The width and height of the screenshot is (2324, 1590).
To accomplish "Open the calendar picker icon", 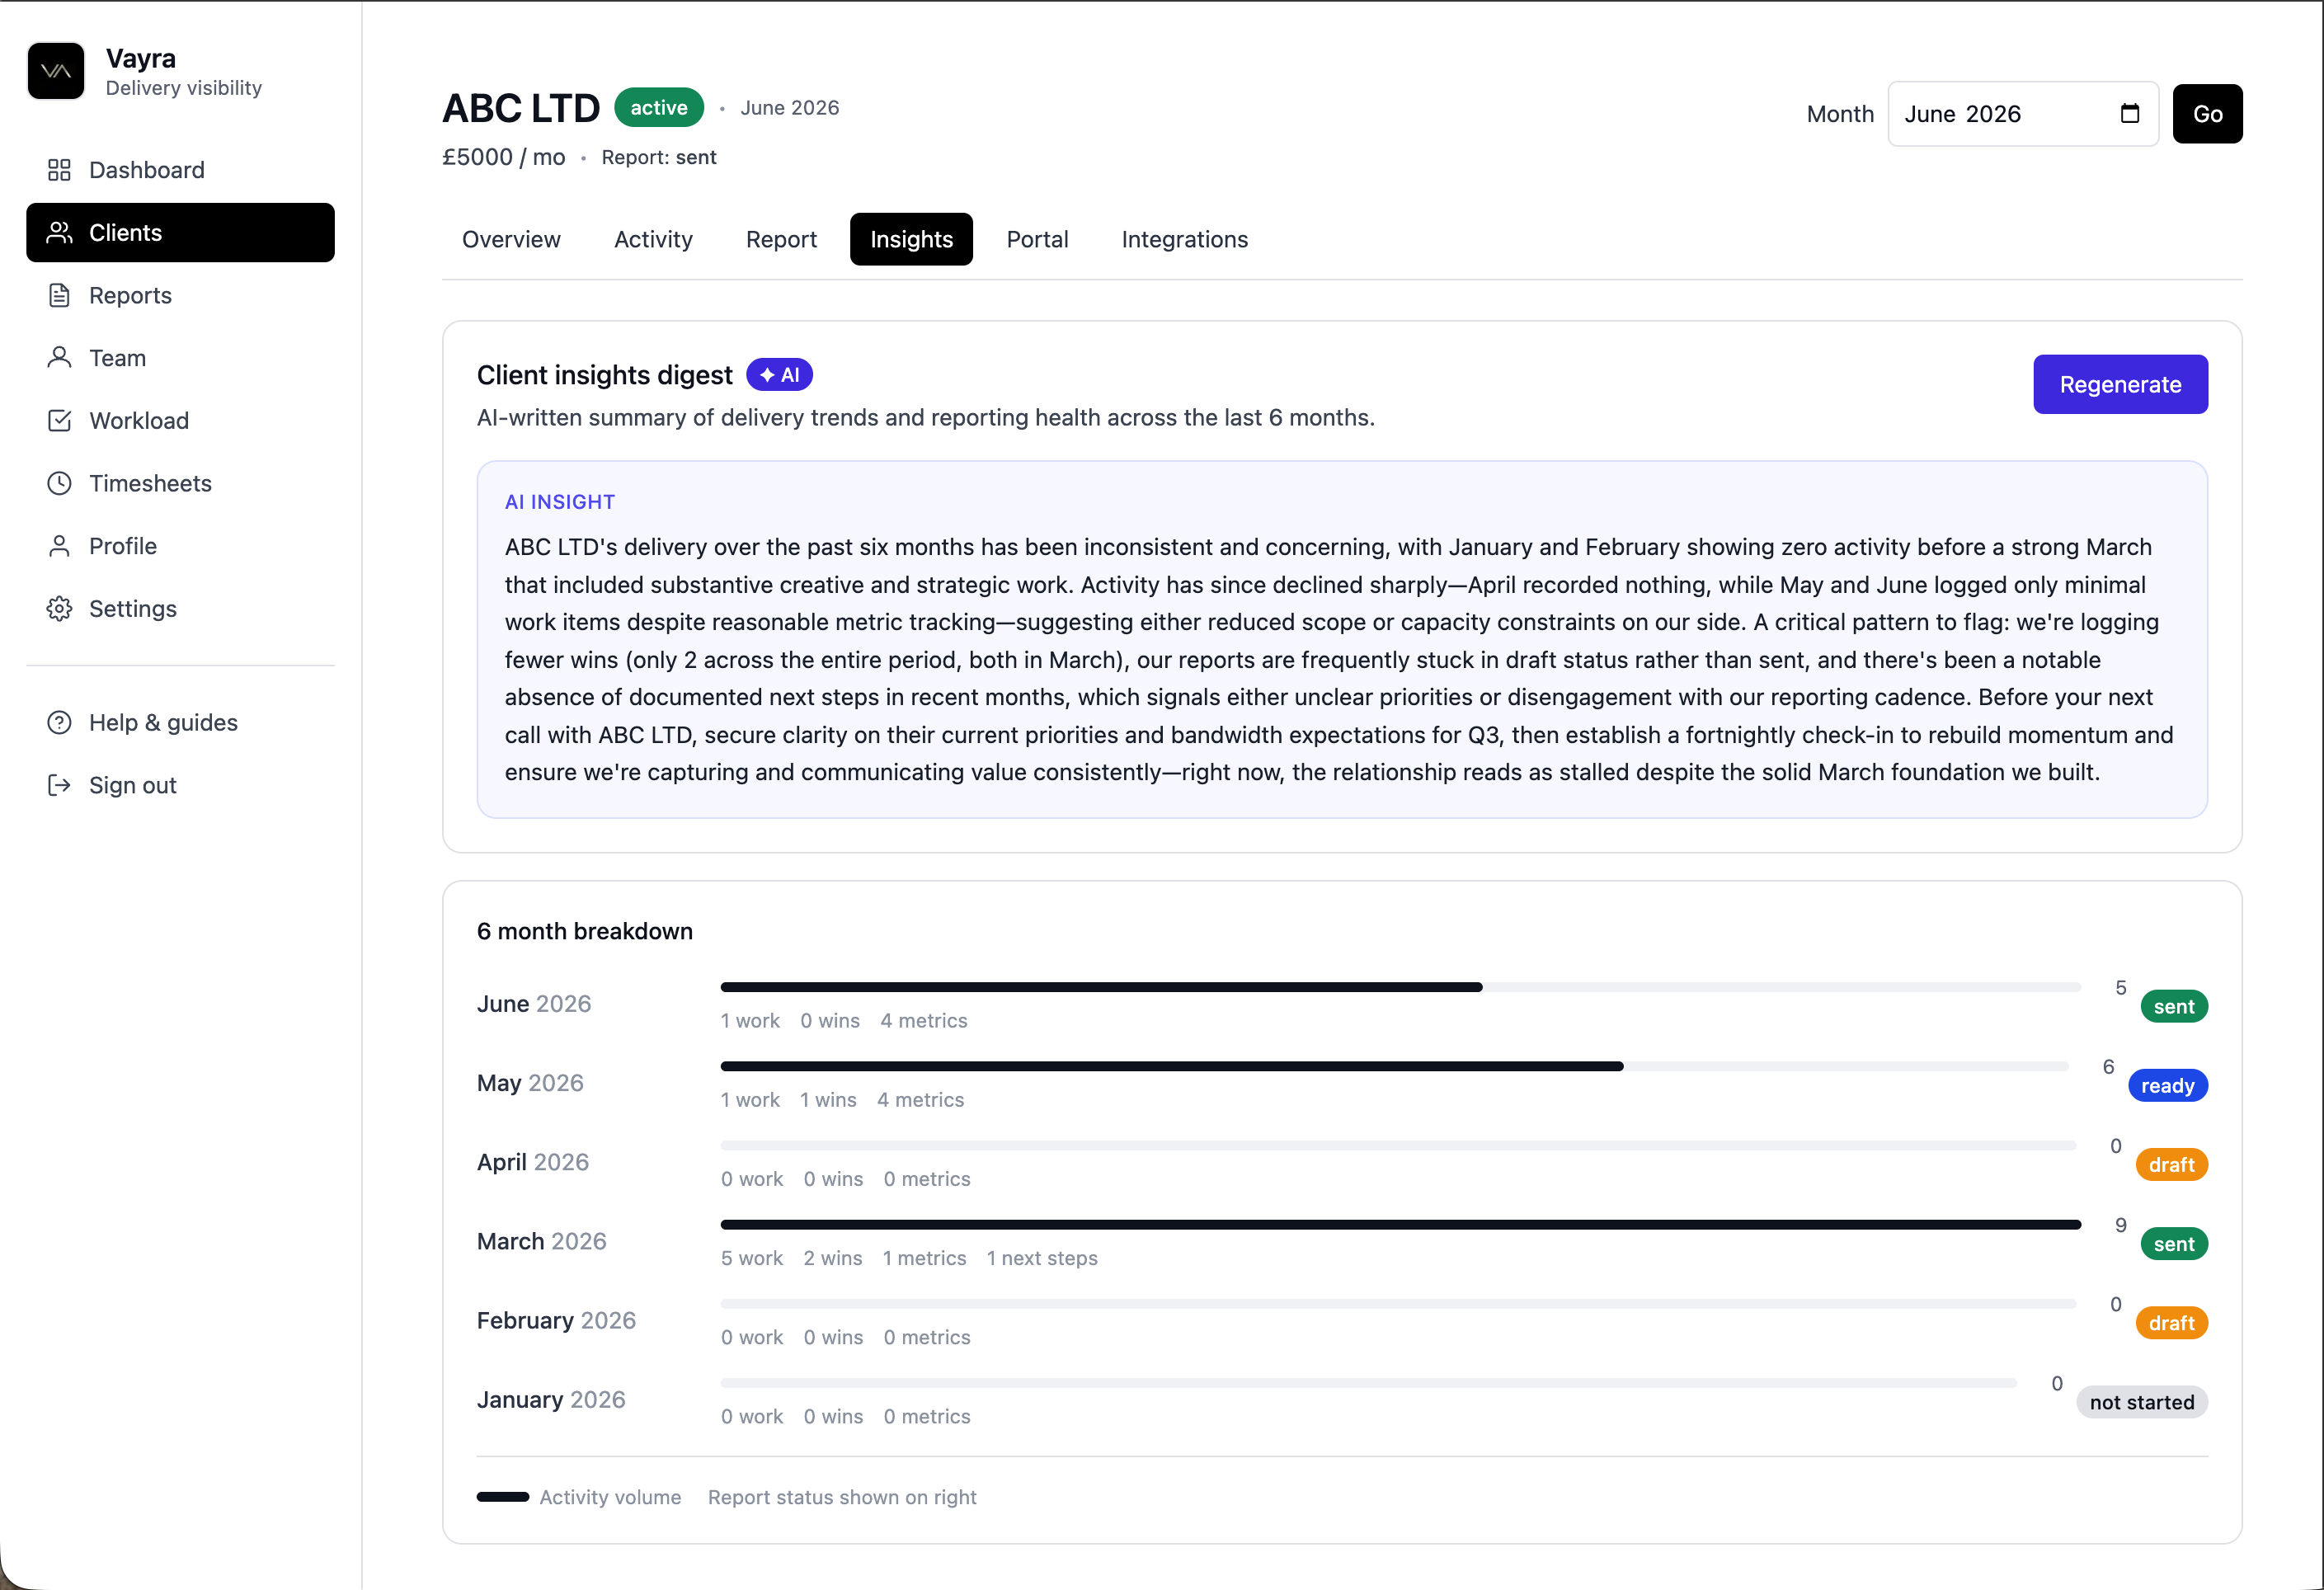I will coord(2130,114).
